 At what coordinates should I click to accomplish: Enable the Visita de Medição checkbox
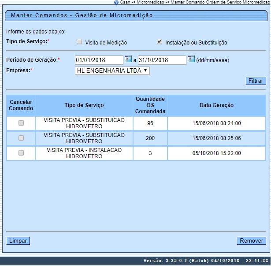coord(79,42)
